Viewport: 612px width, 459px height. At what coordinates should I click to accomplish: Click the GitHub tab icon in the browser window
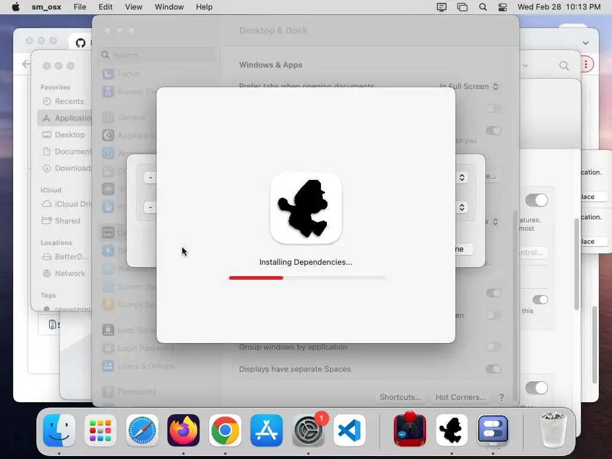(81, 43)
